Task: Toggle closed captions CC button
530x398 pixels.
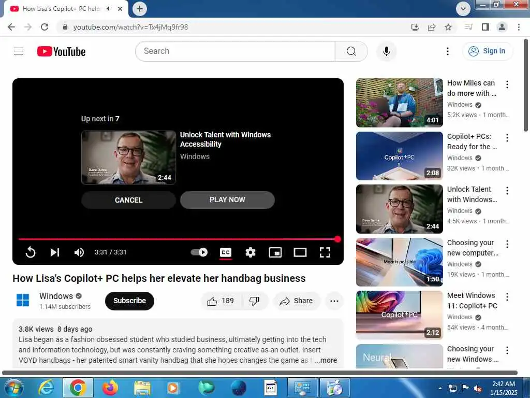Action: (x=226, y=252)
